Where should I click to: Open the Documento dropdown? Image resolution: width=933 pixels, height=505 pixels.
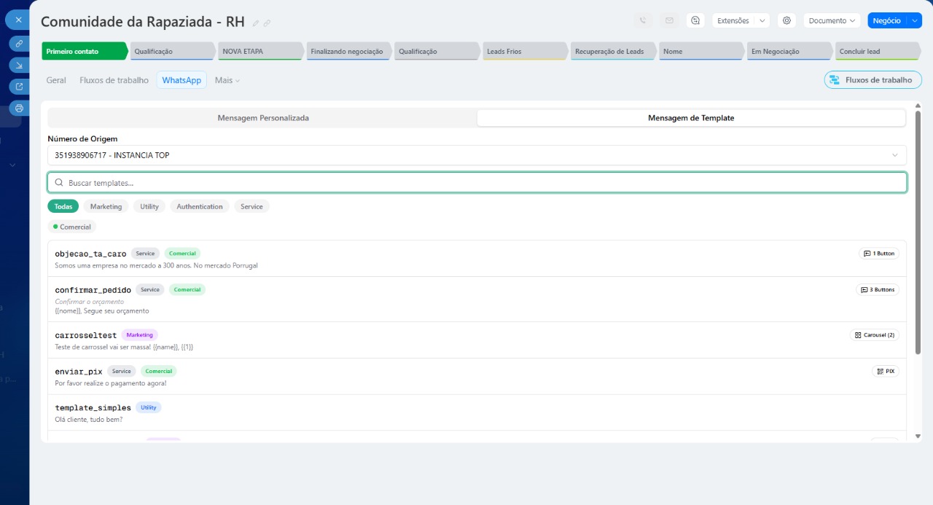click(832, 20)
